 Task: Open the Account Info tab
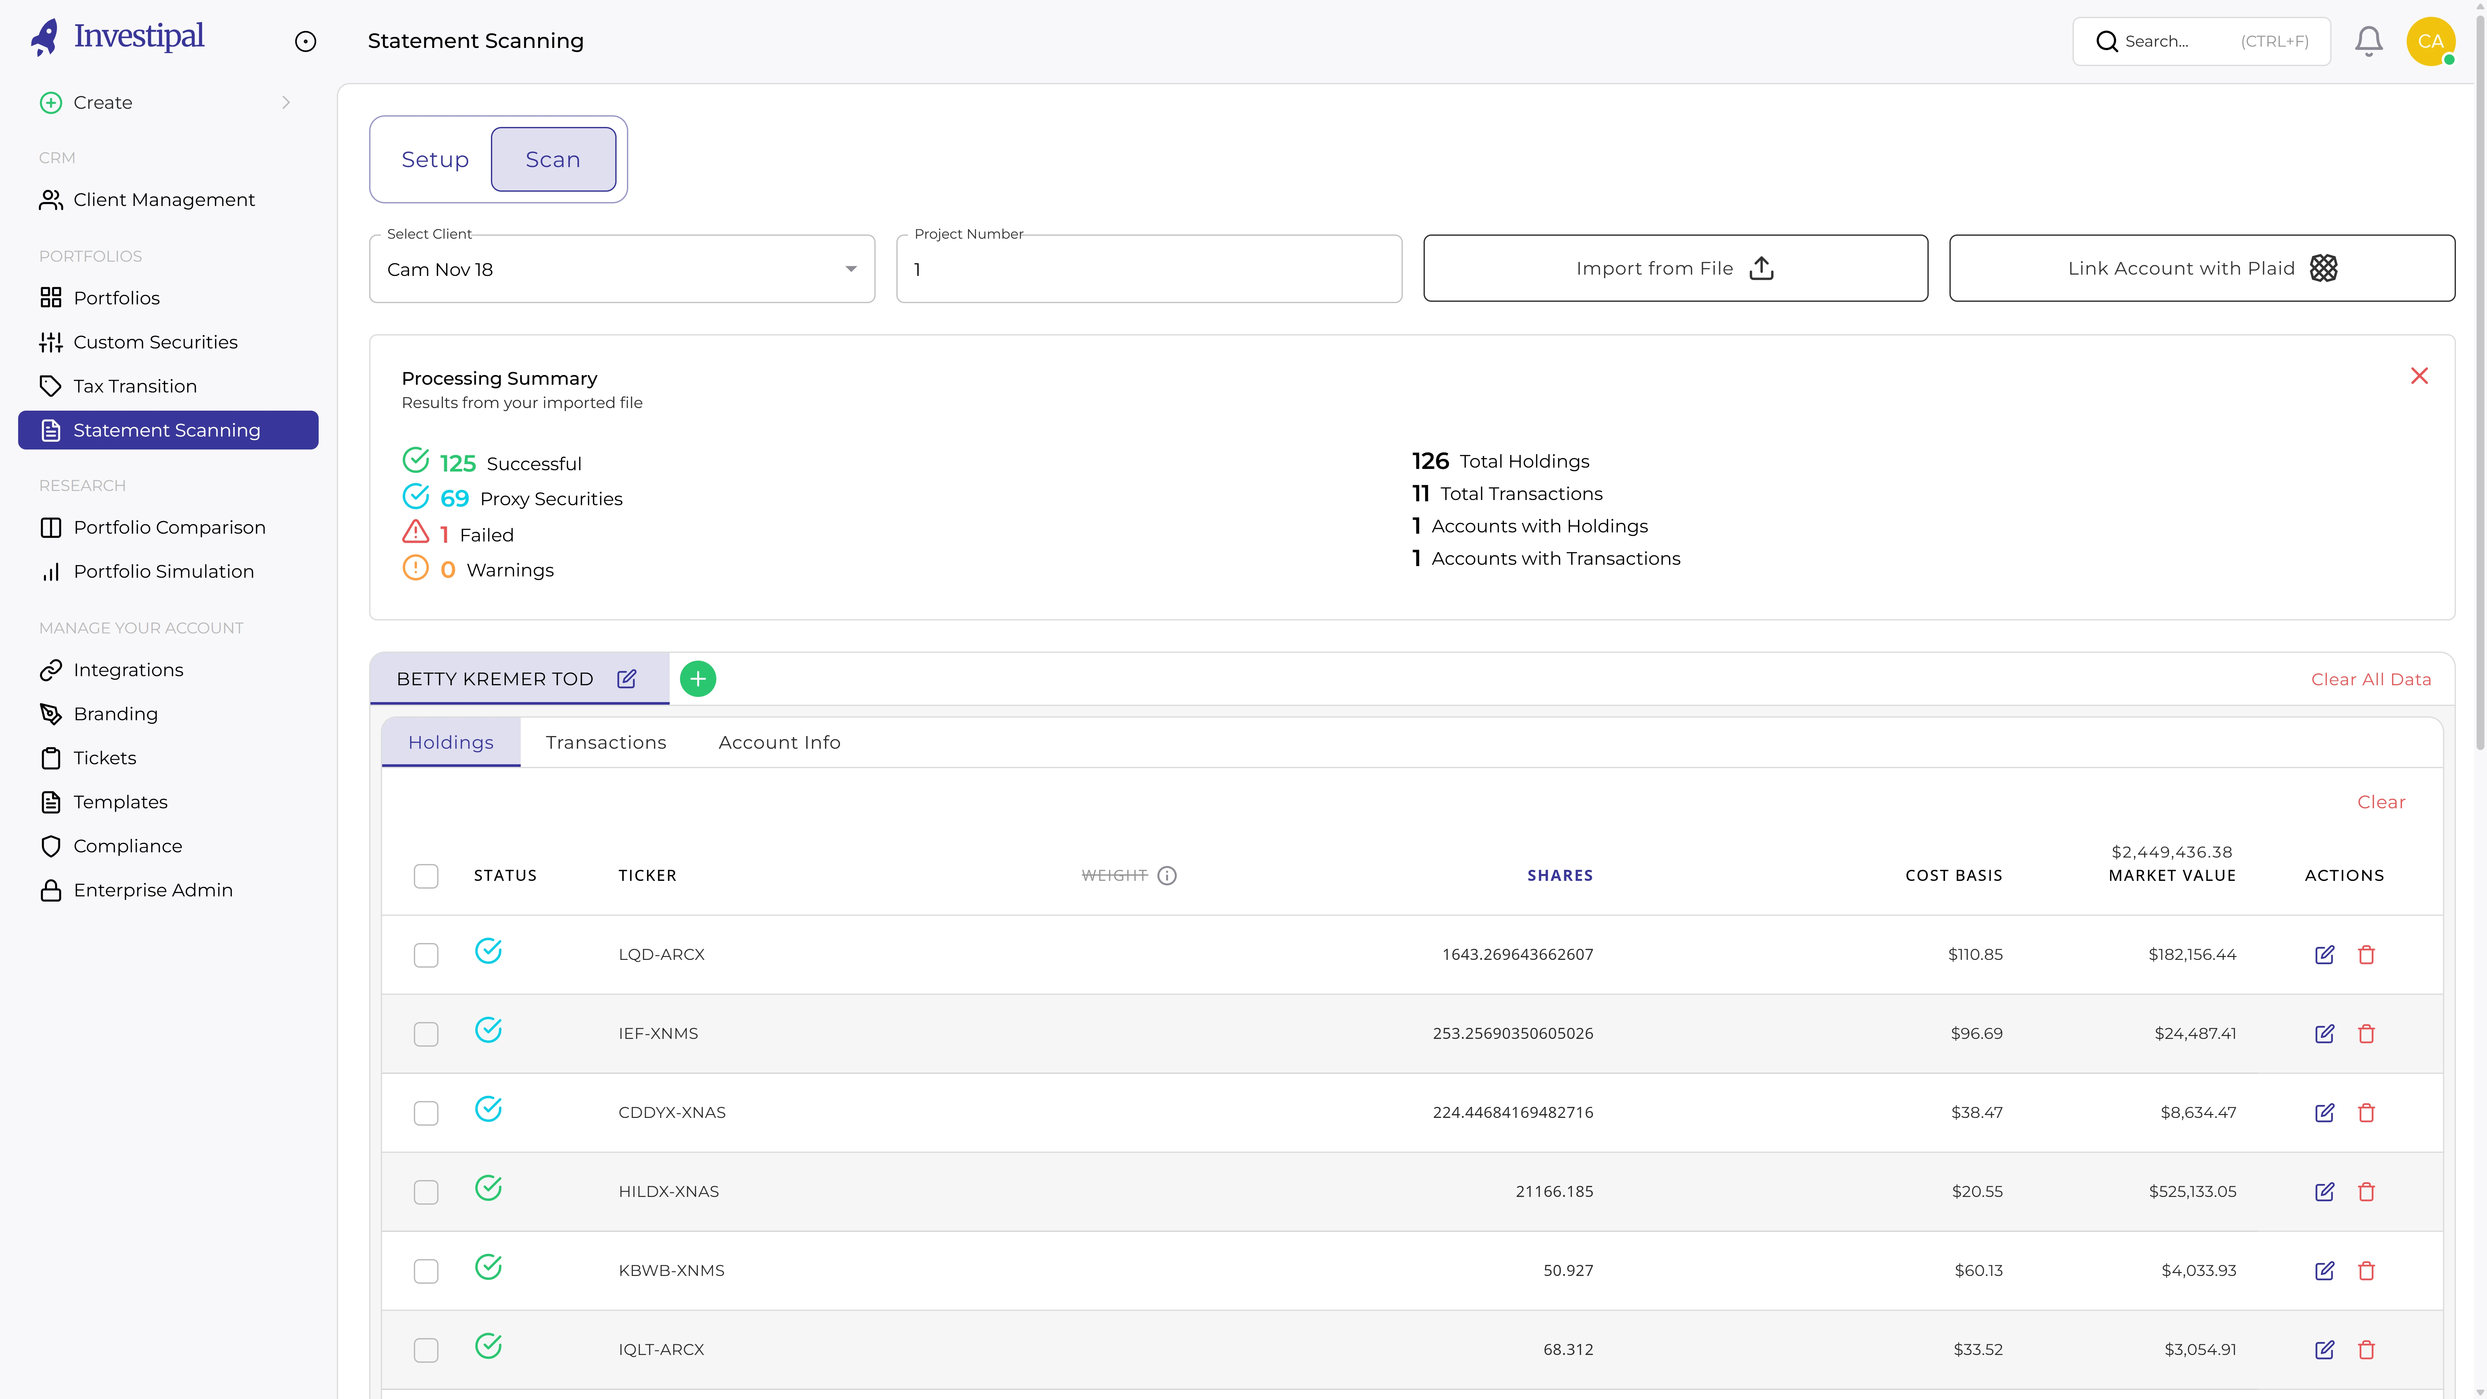pos(779,743)
